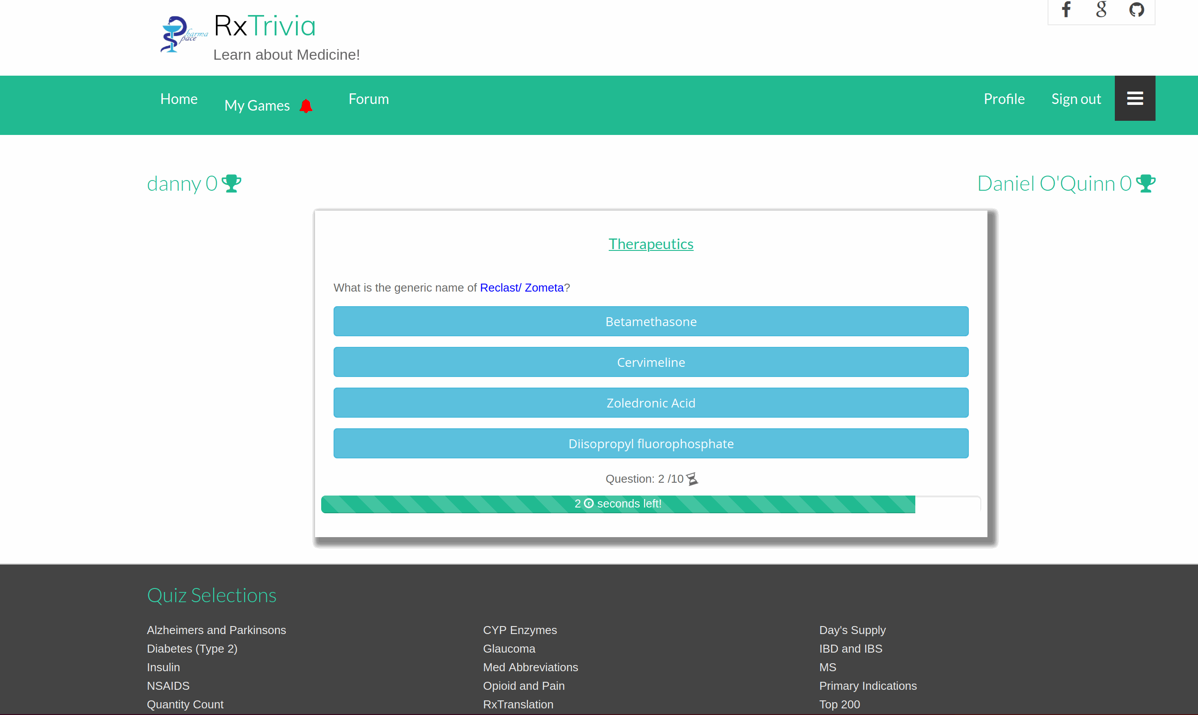Click Sign out in navbar
Screen dimensions: 1198x715
click(1075, 99)
